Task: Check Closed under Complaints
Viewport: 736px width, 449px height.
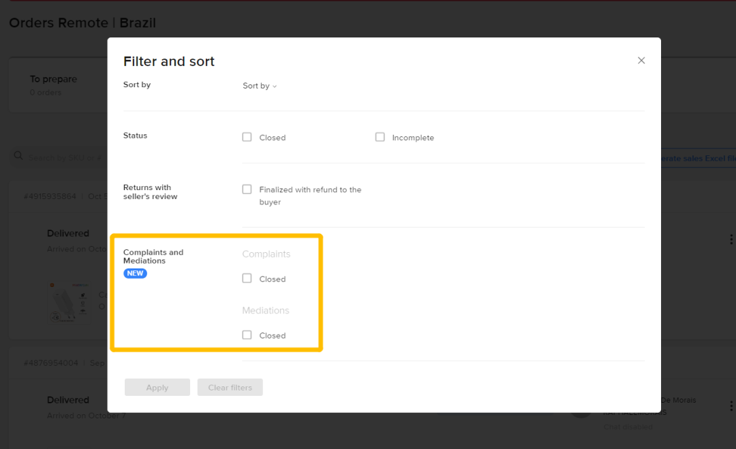Action: 247,279
